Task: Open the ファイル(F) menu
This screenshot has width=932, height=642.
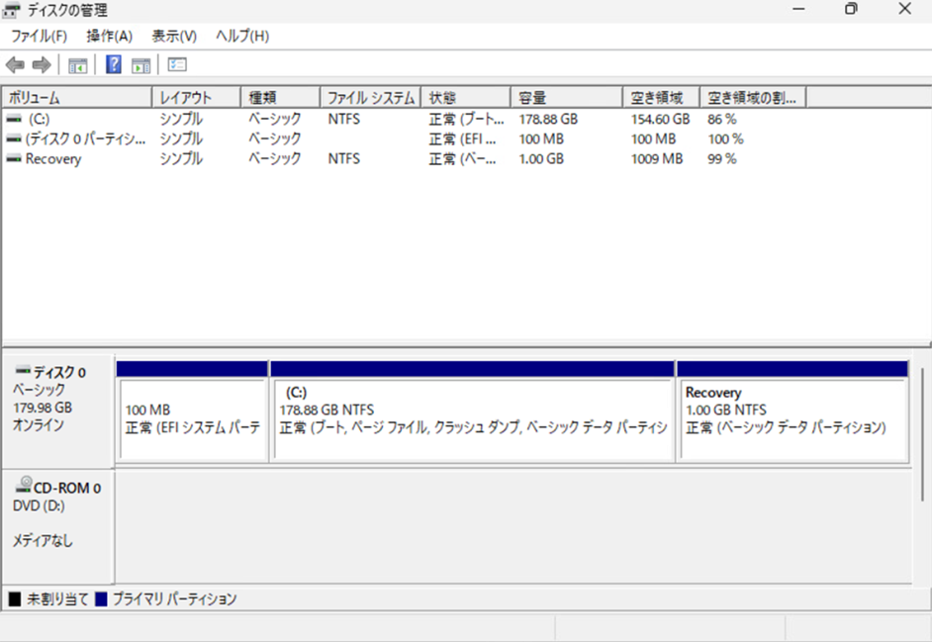Action: [40, 37]
